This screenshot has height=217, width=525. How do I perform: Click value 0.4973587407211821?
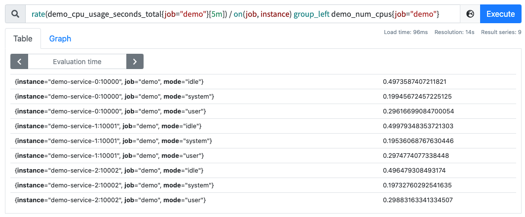(x=414, y=82)
